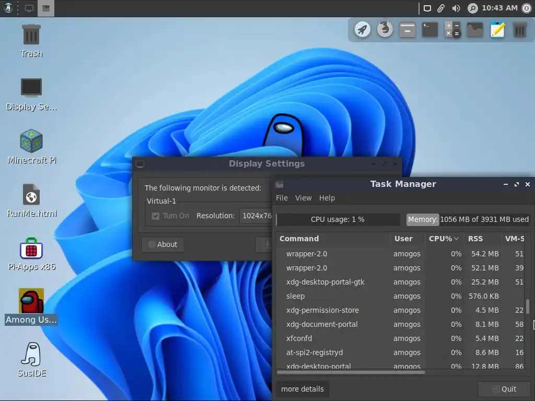Sort by the User column header

point(408,239)
